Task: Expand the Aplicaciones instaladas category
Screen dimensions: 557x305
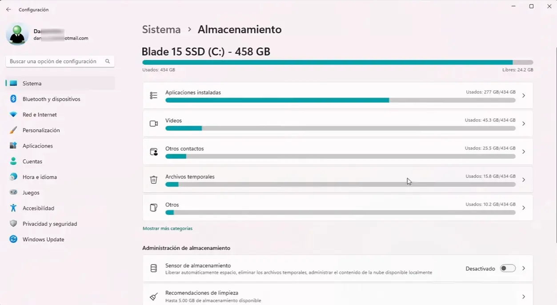Action: pyautogui.click(x=523, y=95)
